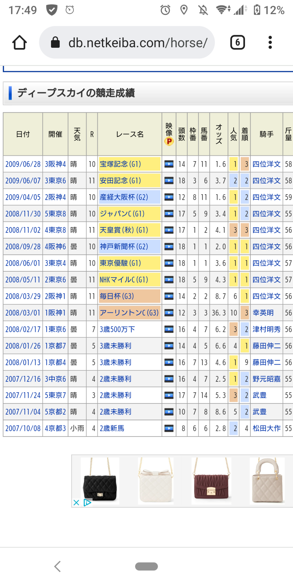
Task: Tap the 騎手 column header
Action: pos(267,134)
